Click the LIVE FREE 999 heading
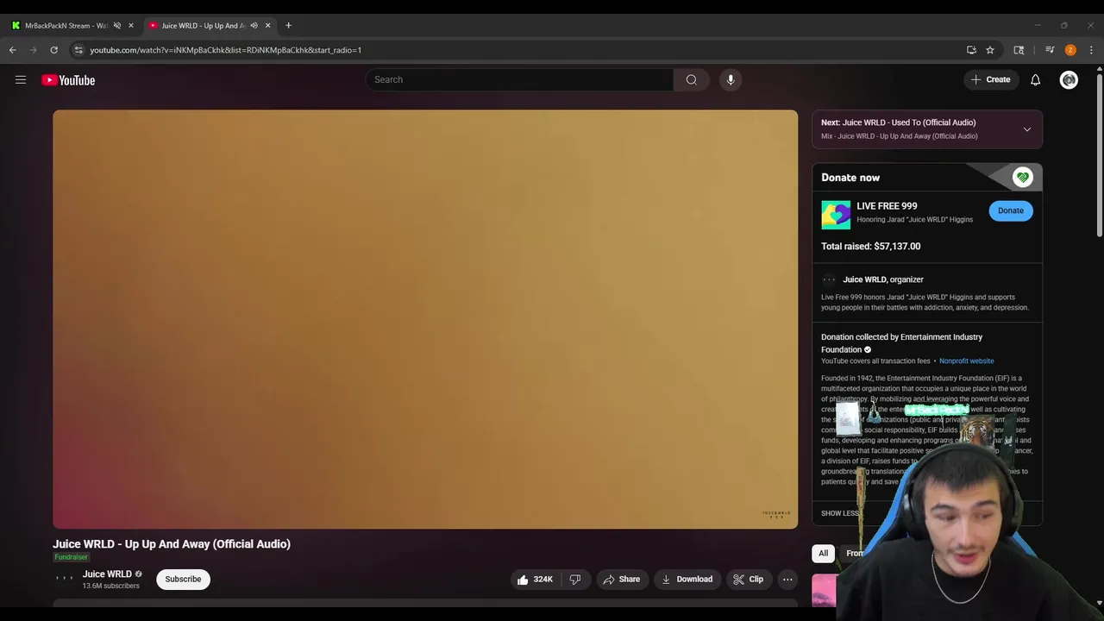This screenshot has height=621, width=1104. [x=887, y=206]
